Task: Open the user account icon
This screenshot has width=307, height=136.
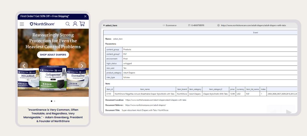Action: [x=75, y=24]
